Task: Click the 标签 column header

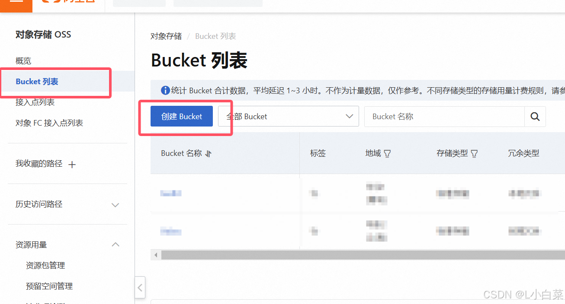Action: tap(318, 153)
